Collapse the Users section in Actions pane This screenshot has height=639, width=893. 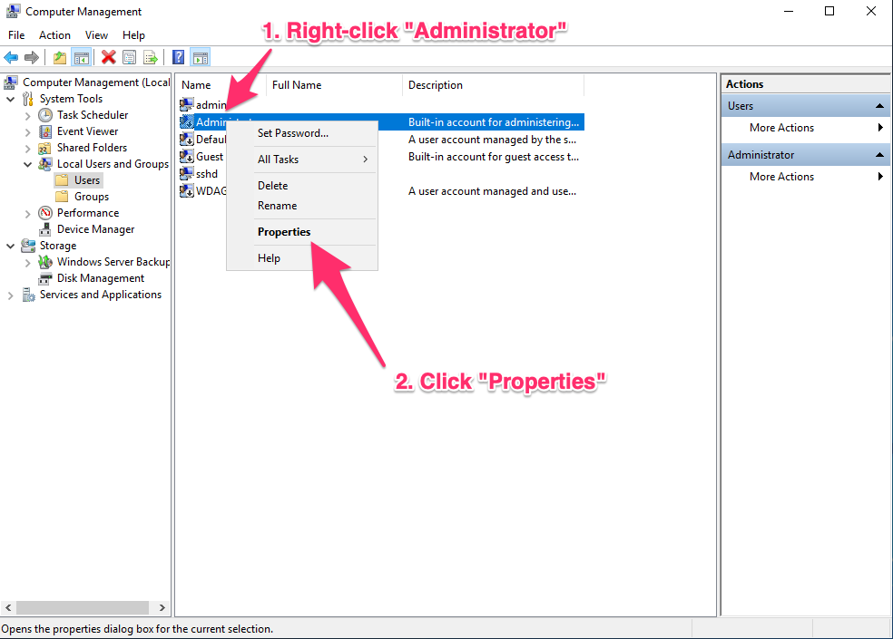[x=880, y=106]
